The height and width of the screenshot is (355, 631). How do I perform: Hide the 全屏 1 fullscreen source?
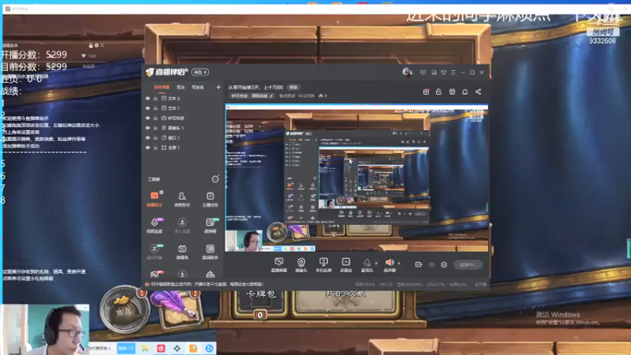pyautogui.click(x=147, y=148)
